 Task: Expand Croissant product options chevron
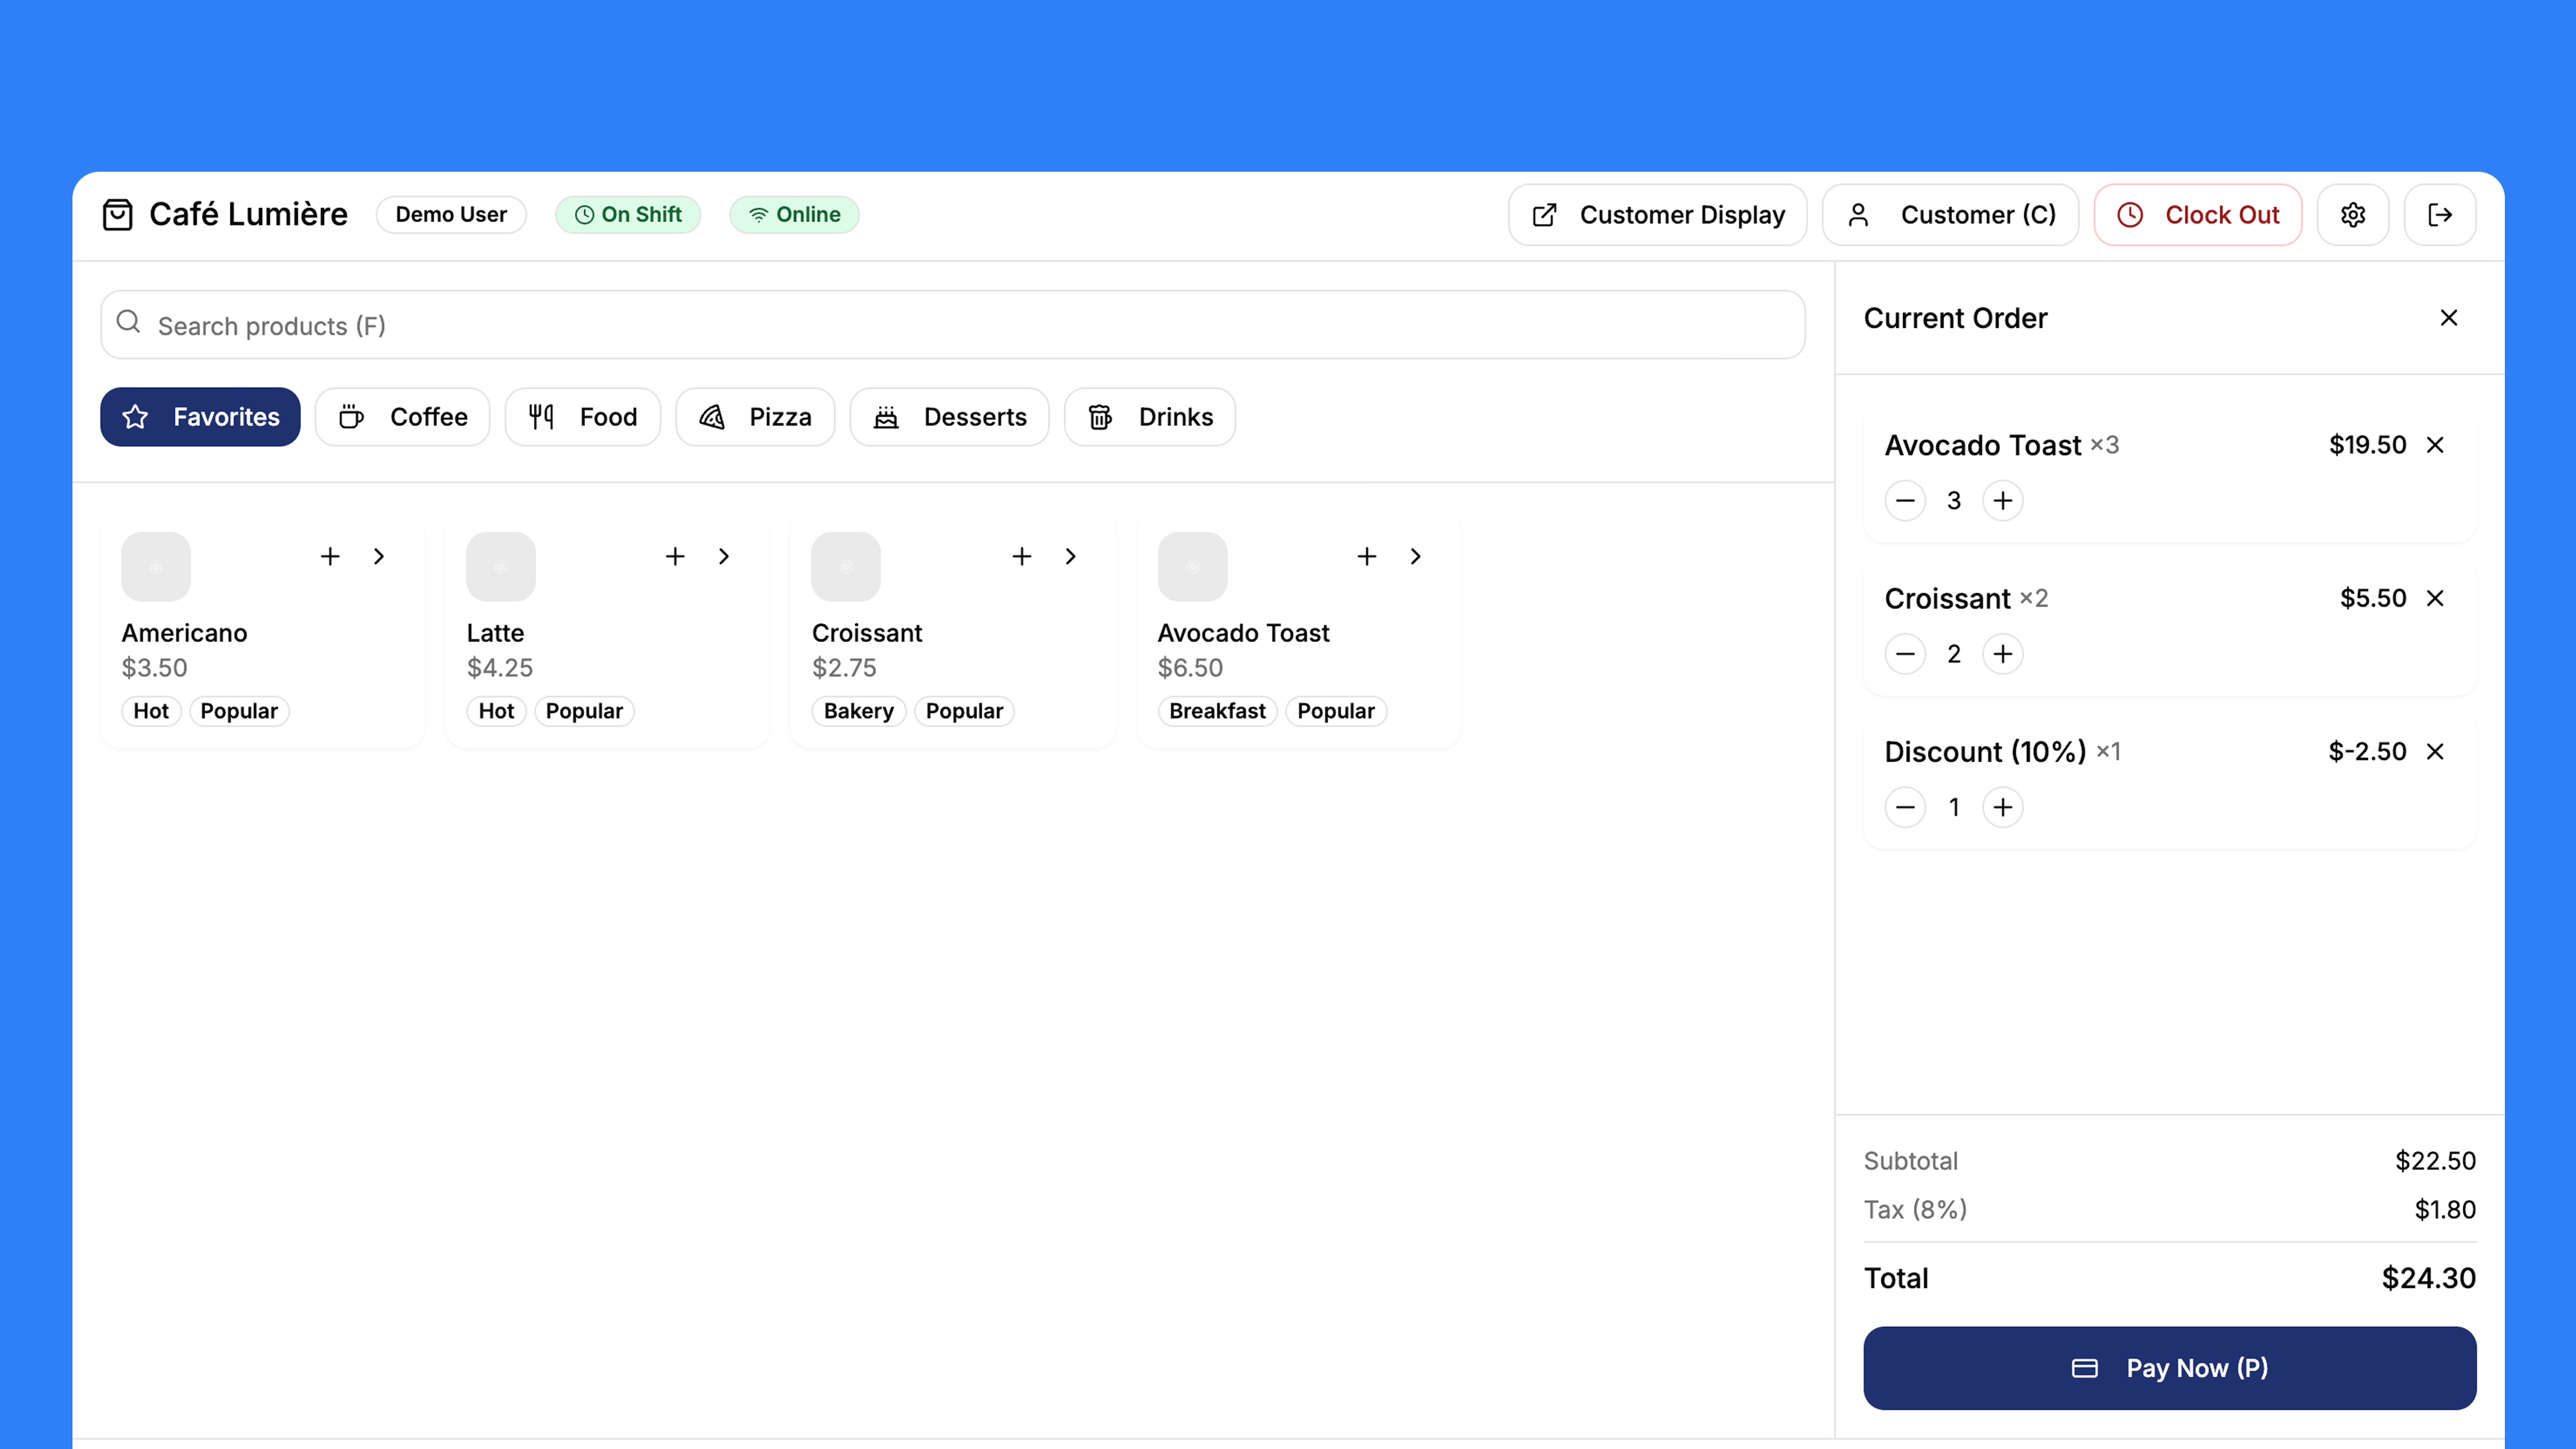pos(1070,556)
